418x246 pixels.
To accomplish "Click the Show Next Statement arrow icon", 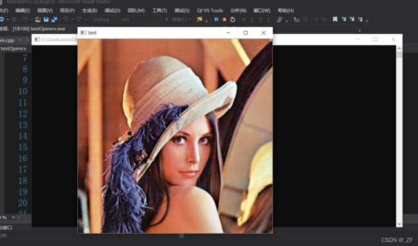I will 243,19.
